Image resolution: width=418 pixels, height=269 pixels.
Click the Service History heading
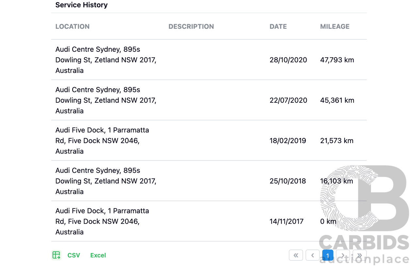[81, 5]
